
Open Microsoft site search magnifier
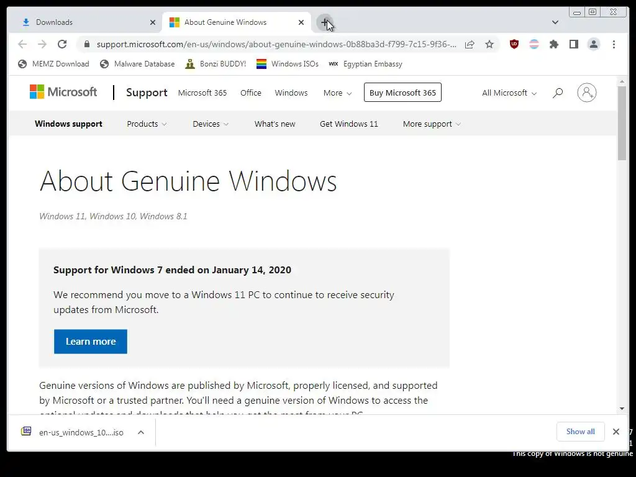(558, 93)
